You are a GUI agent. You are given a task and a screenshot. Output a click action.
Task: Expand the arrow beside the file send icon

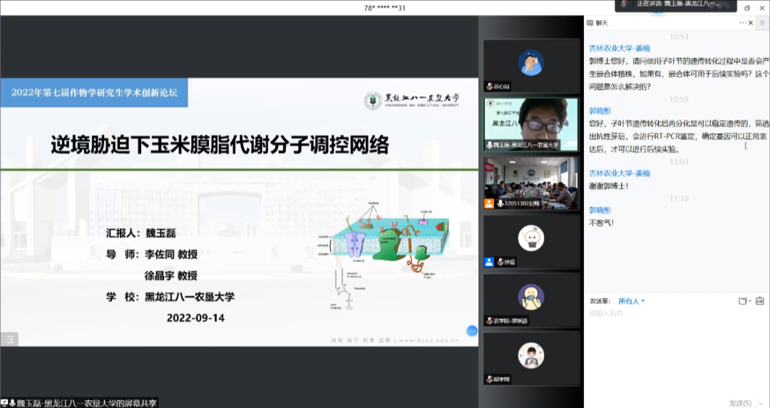(750, 301)
